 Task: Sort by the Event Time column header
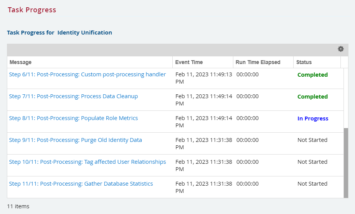(189, 62)
